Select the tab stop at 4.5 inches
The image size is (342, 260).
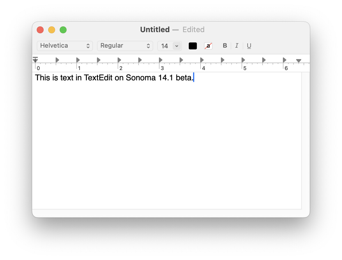pyautogui.click(x=222, y=60)
